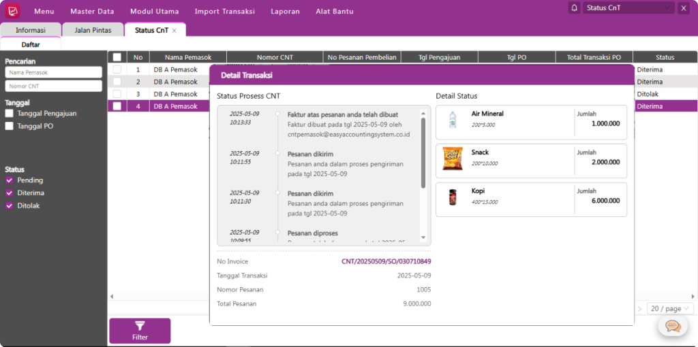698x347 pixels.
Task: Uncheck the Ditolak status checkbox
Action: click(10, 205)
